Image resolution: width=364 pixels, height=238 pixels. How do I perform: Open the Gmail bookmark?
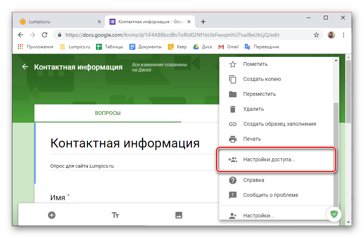click(228, 47)
